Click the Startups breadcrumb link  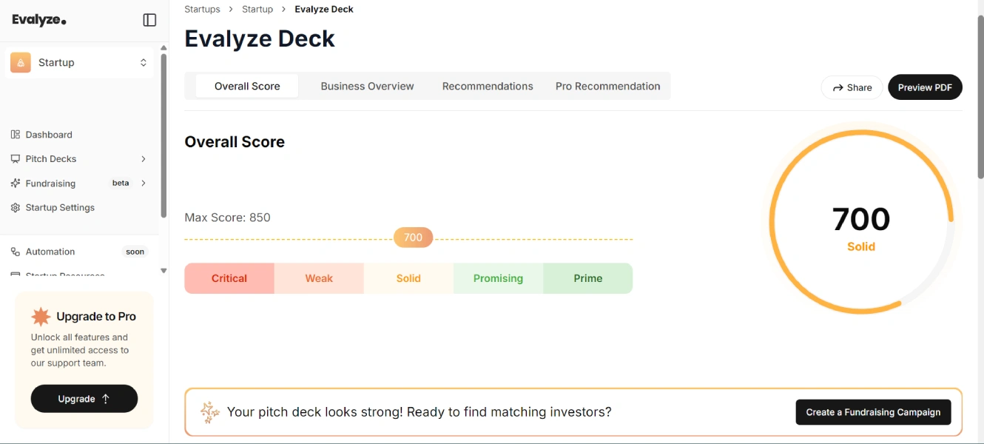point(202,9)
